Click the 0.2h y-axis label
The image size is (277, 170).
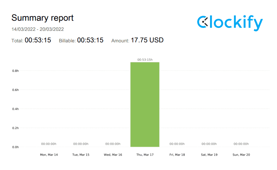point(15,128)
